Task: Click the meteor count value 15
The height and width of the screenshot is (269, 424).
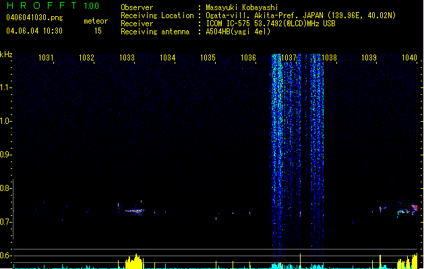Action: point(98,31)
